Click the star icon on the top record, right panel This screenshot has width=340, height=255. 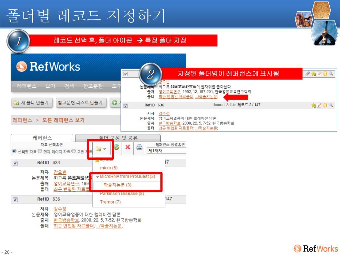[313, 74]
